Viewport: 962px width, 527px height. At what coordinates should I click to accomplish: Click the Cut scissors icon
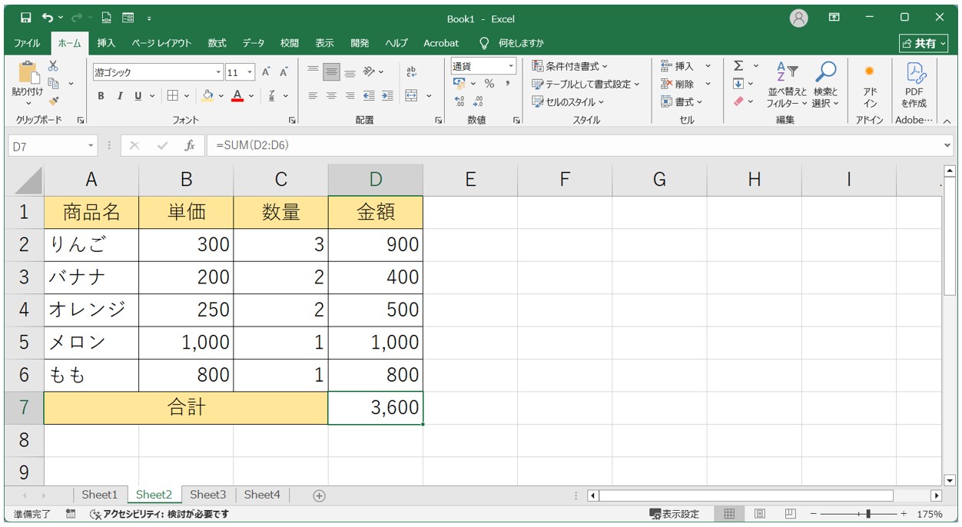(53, 67)
